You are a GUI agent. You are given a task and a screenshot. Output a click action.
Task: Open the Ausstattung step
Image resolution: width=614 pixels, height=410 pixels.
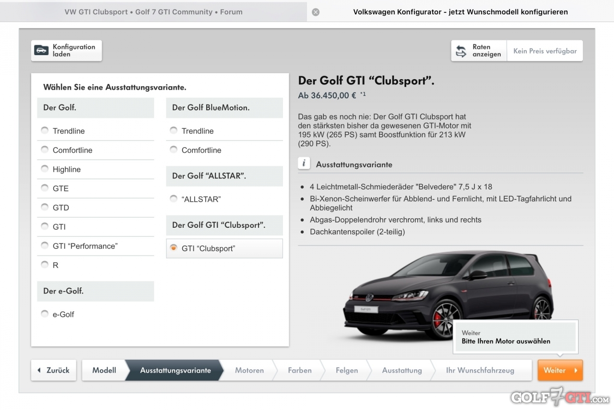[402, 370]
